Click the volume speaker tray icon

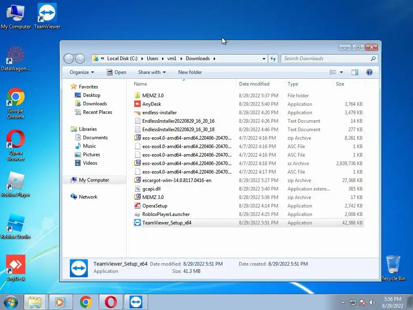click(x=372, y=302)
